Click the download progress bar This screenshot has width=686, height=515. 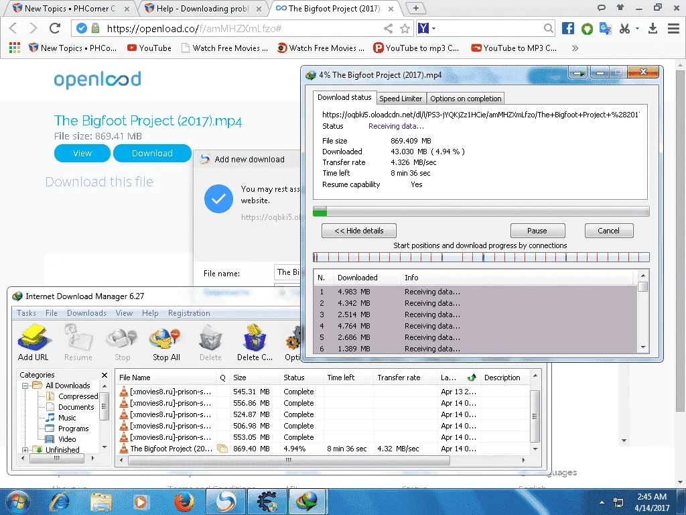pos(481,212)
